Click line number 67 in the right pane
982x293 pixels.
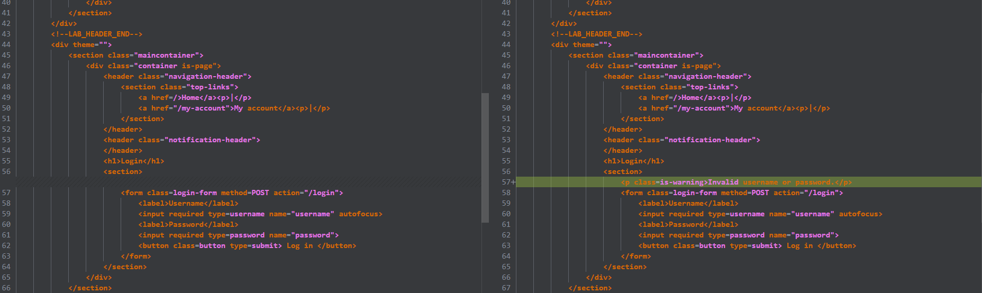(506, 288)
